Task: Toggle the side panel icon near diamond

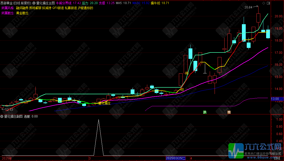Action: pyautogui.click(x=268, y=3)
